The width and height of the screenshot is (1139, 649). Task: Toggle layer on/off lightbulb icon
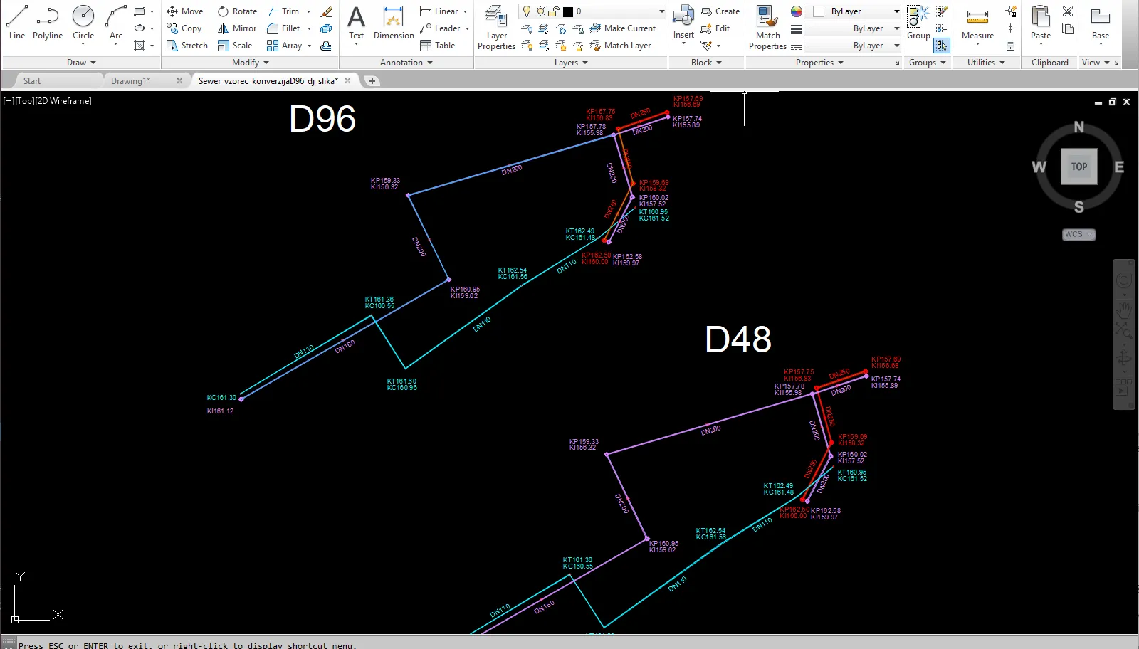tap(527, 11)
